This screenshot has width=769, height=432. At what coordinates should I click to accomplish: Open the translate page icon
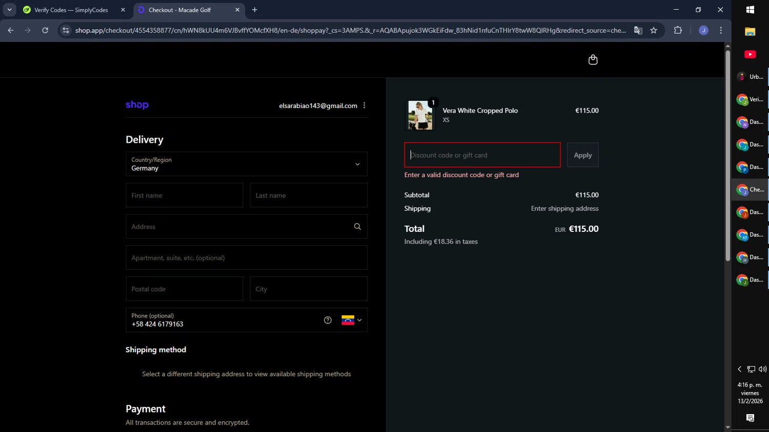638,30
